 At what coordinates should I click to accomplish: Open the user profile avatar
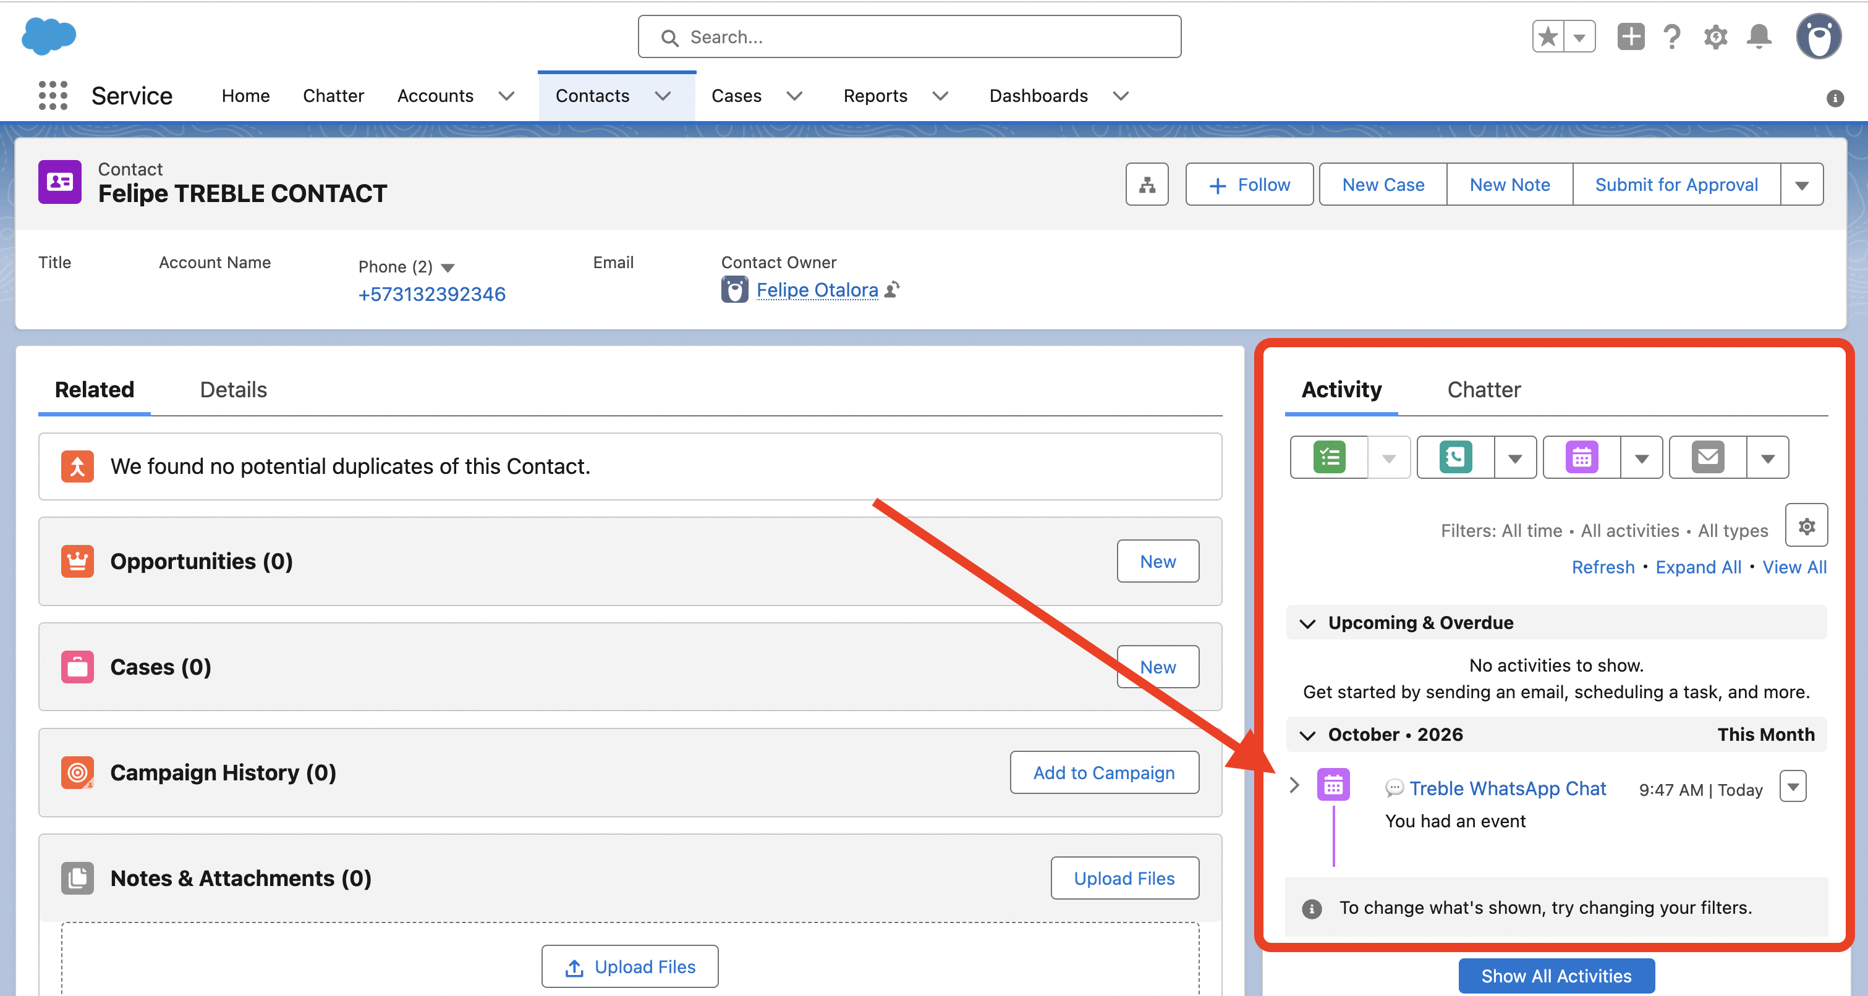1819,36
